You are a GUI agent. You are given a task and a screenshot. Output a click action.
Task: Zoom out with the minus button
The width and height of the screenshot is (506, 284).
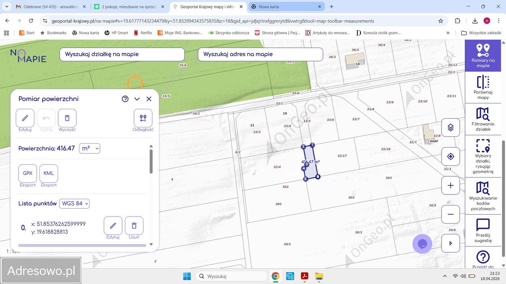click(x=450, y=215)
